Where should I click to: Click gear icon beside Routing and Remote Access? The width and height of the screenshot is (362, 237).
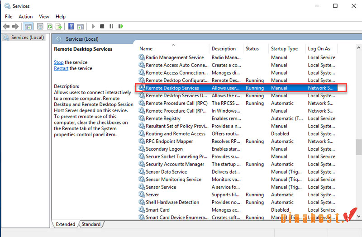[142, 133]
